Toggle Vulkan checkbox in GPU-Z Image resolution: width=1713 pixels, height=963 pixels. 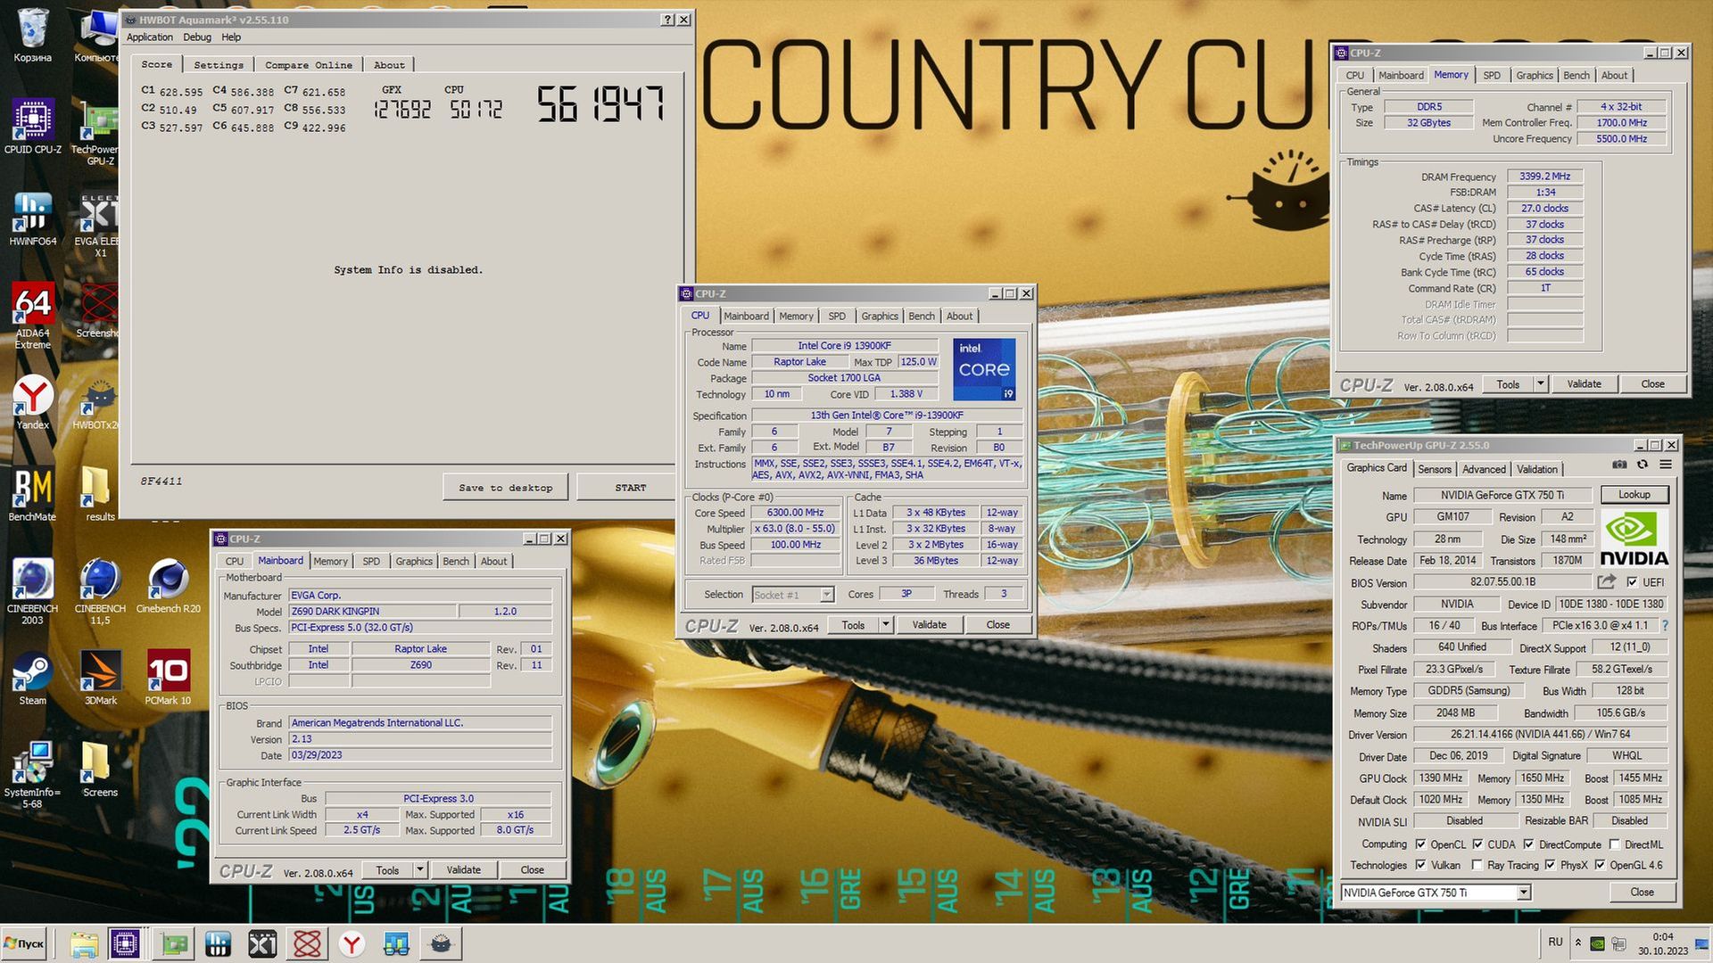[x=1420, y=865]
